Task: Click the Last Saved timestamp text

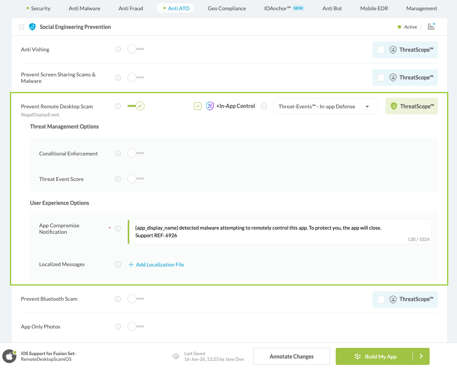Action: click(x=214, y=359)
